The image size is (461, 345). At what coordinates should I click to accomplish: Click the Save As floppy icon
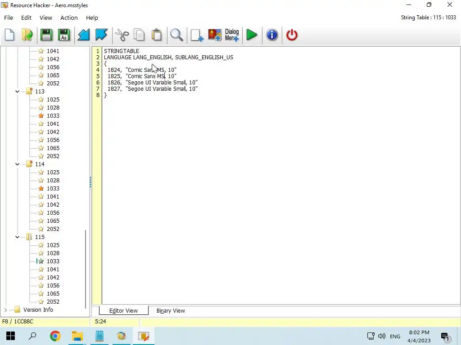[64, 35]
